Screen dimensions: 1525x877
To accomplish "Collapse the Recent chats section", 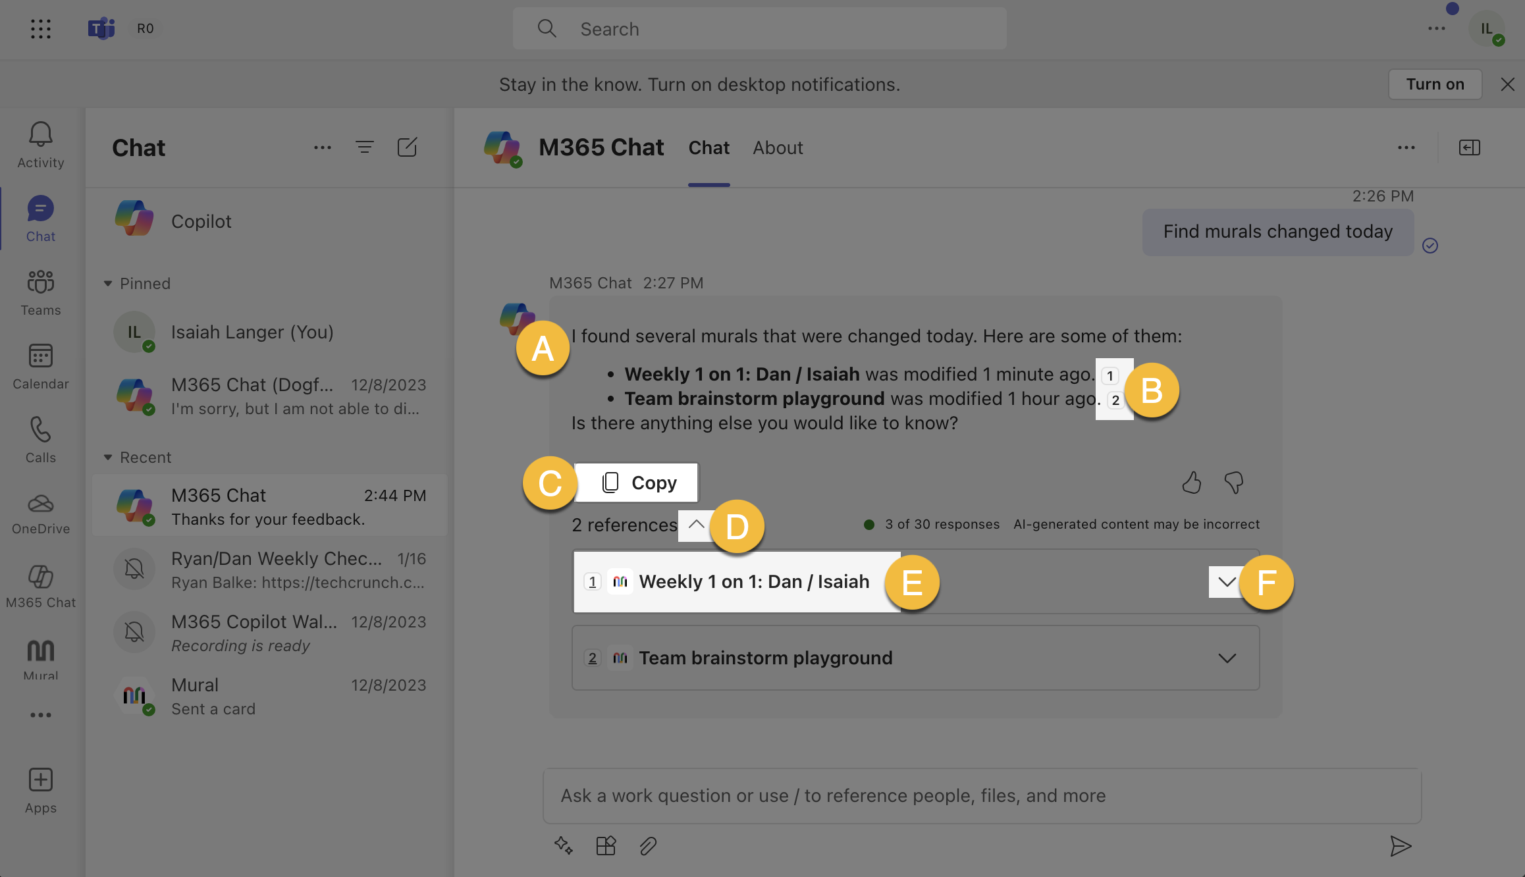I will (108, 458).
